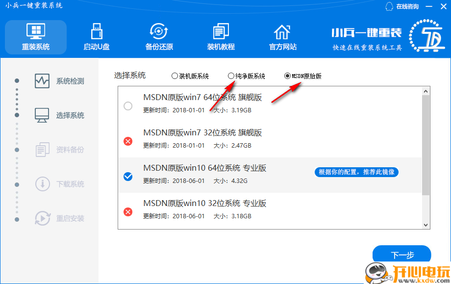Select the 装机版系统 radio option
The width and height of the screenshot is (451, 284).
(175, 76)
